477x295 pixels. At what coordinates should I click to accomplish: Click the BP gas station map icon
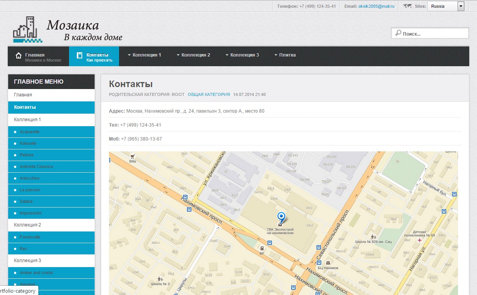click(x=262, y=249)
